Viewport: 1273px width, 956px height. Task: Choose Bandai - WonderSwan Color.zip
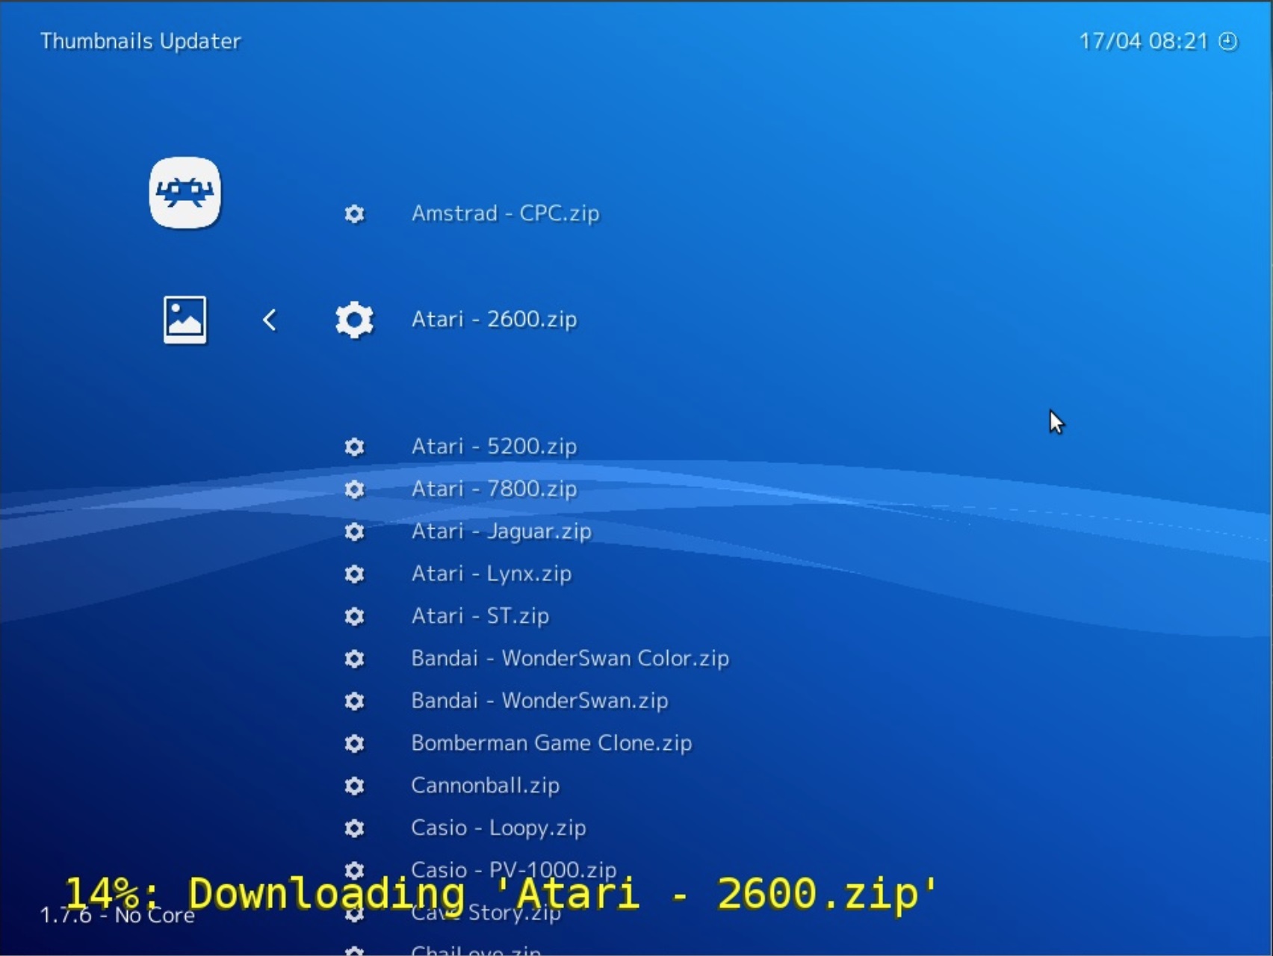[x=569, y=659]
